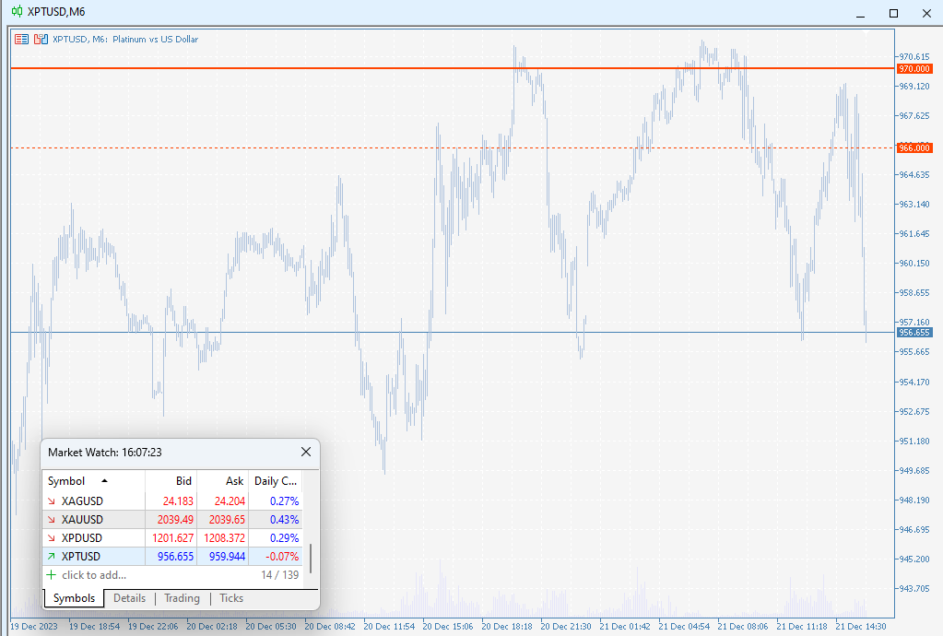Click XPTUSD daily change -0.07%

282,557
